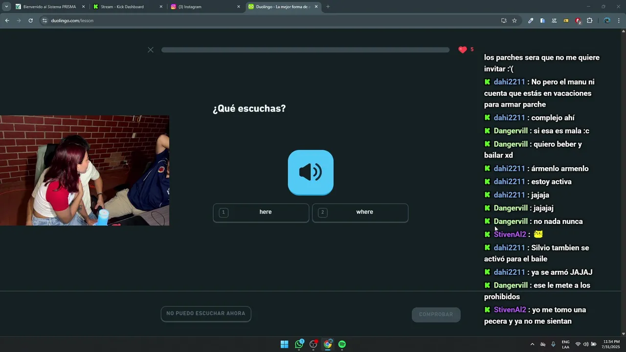Close the Duolingo tab

click(316, 7)
